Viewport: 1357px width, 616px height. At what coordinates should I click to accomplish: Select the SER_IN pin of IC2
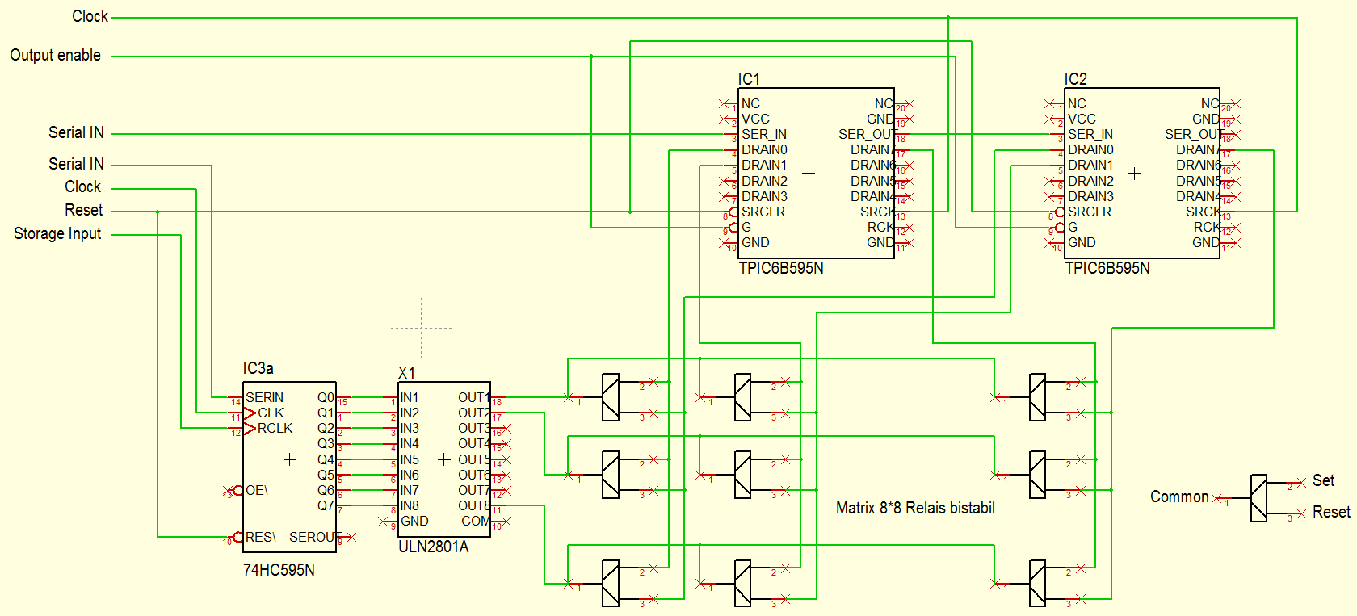[x=1090, y=134]
